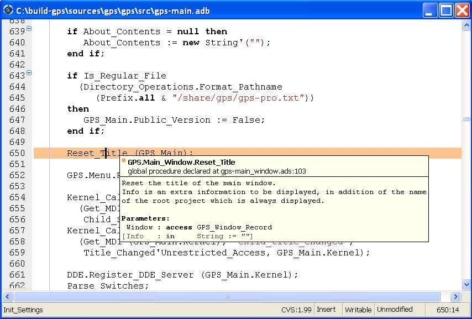Minimize the gps-main.adb window
Image resolution: width=472 pixels, height=319 pixels.
click(431, 10)
